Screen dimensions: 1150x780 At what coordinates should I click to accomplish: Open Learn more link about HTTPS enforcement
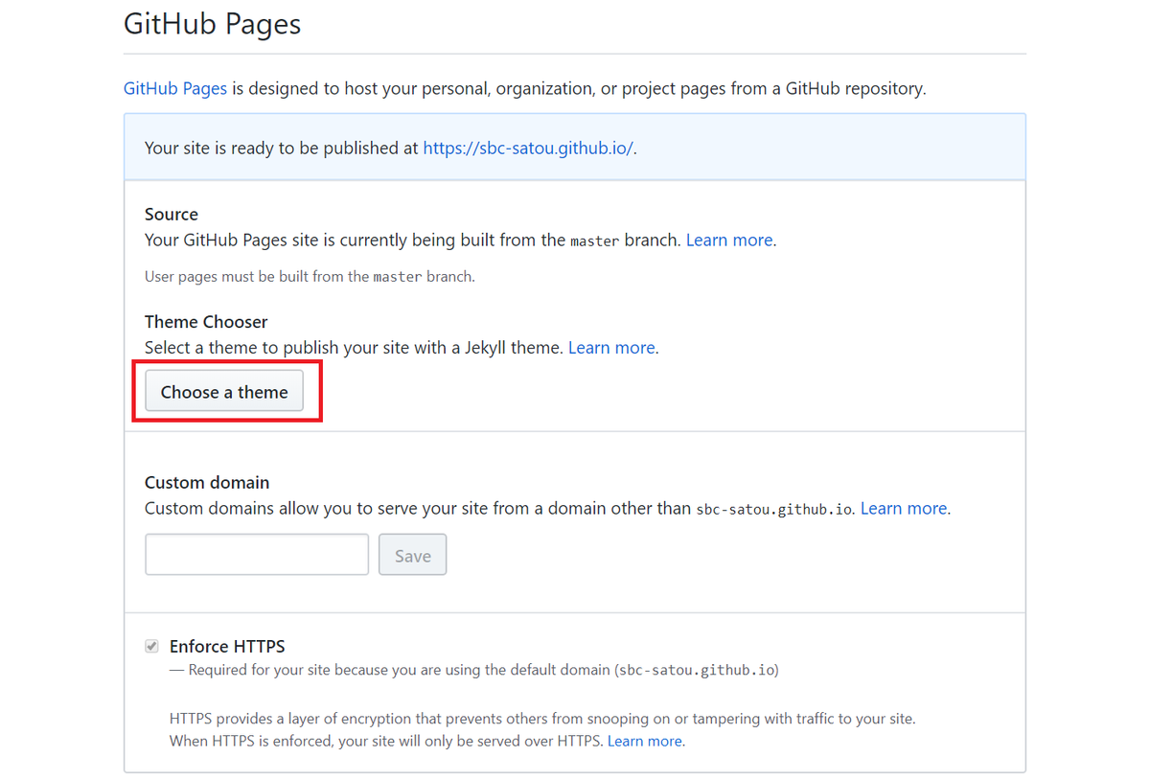point(645,741)
